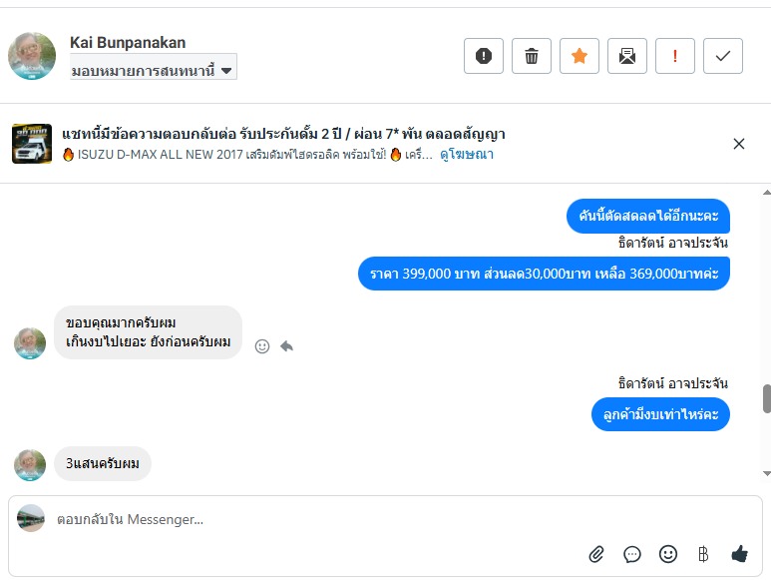Mark conversation done with checkmark
Viewport: 771px width, 580px height.
pos(723,56)
